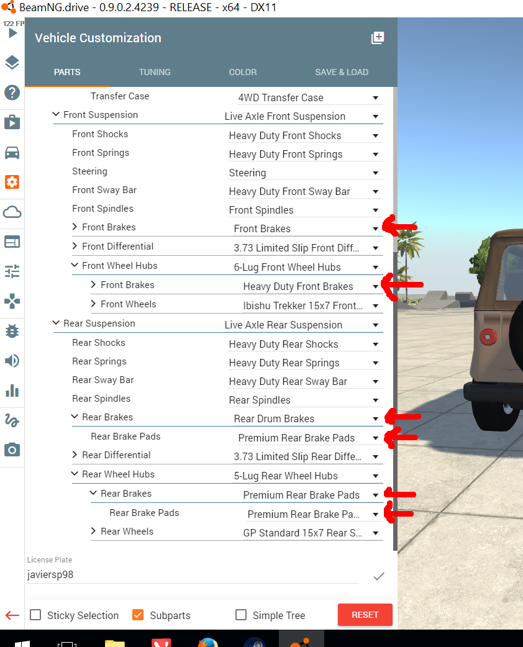
Task: Open the Rear Drum Brakes dropdown
Action: coord(308,419)
